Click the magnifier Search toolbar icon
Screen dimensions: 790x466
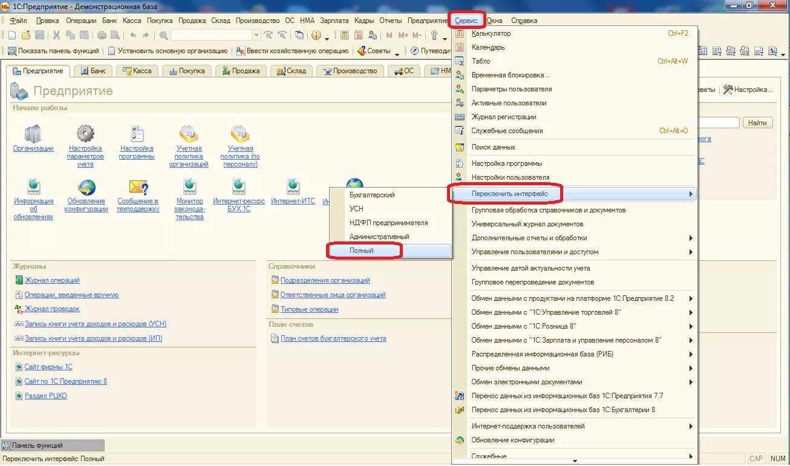click(163, 35)
